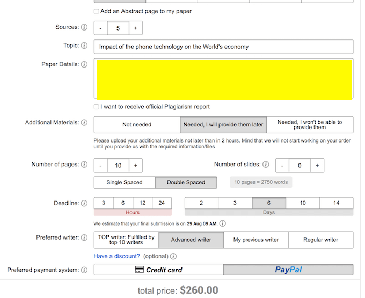The width and height of the screenshot is (365, 298).
Task: Select Needed, I won't be able to provide them
Action: [x=310, y=125]
